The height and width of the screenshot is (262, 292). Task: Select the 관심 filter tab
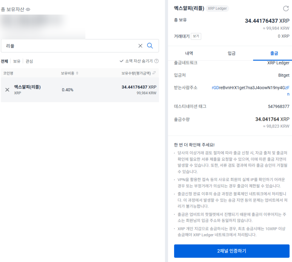tap(29, 61)
